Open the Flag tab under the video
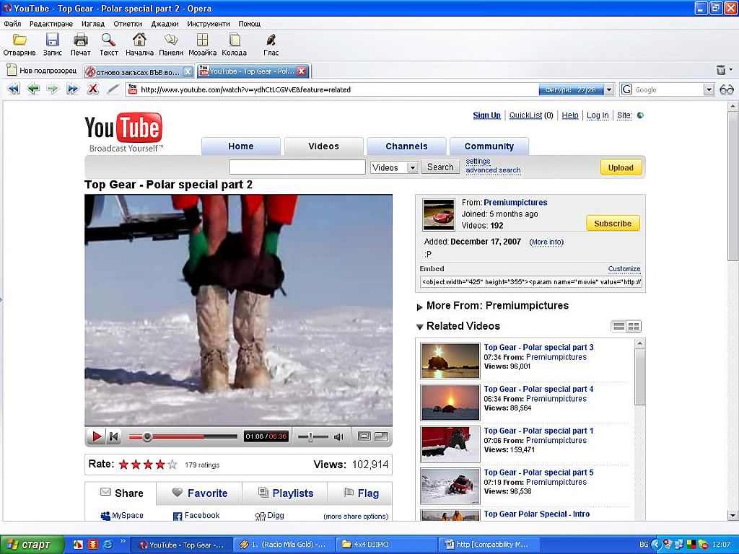Viewport: 739px width, 554px height. pos(361,493)
